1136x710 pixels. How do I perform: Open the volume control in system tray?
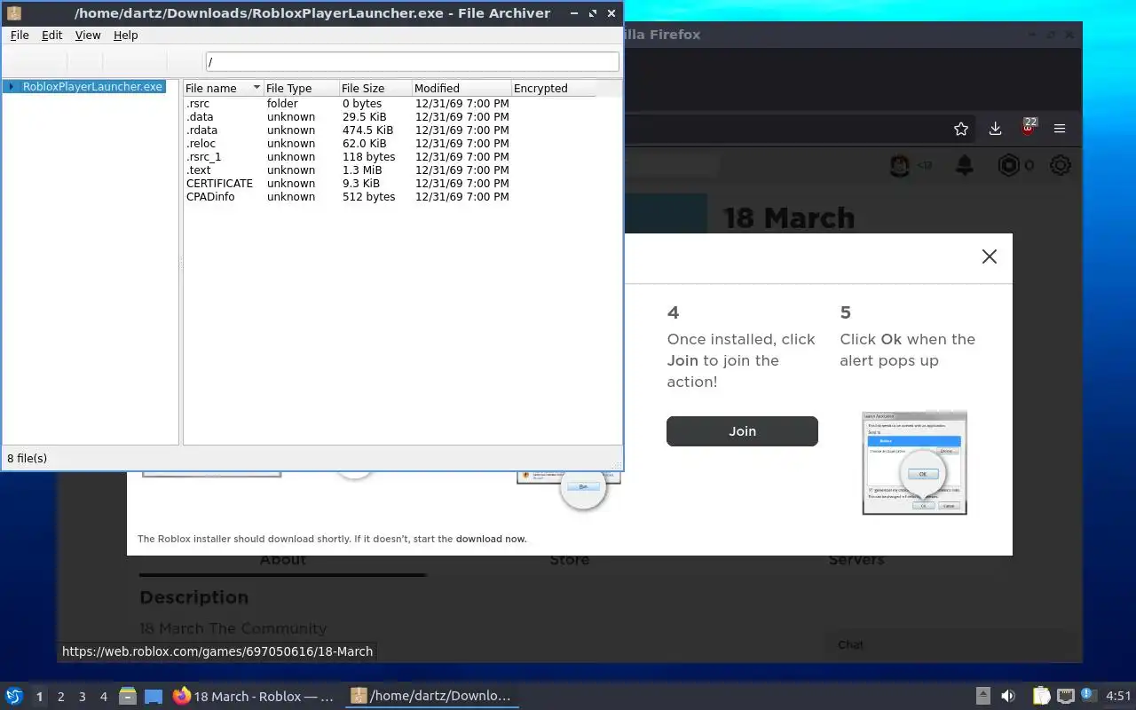click(1008, 697)
